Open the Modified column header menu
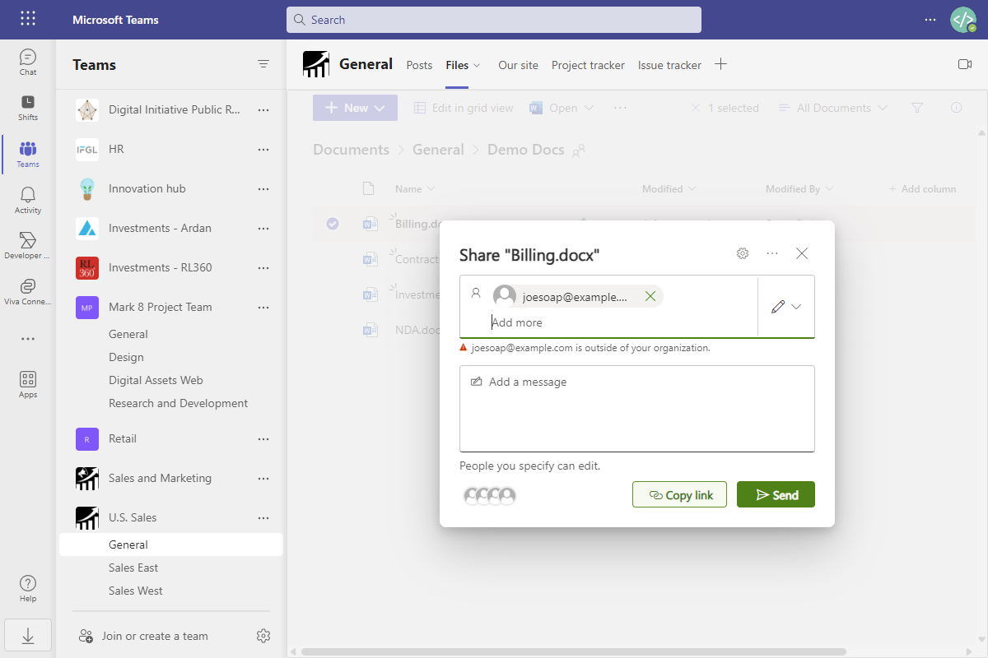 (669, 189)
